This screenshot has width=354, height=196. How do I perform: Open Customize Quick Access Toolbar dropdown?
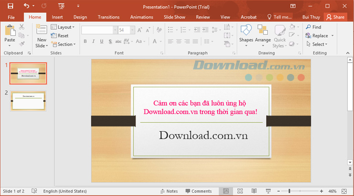point(78,6)
